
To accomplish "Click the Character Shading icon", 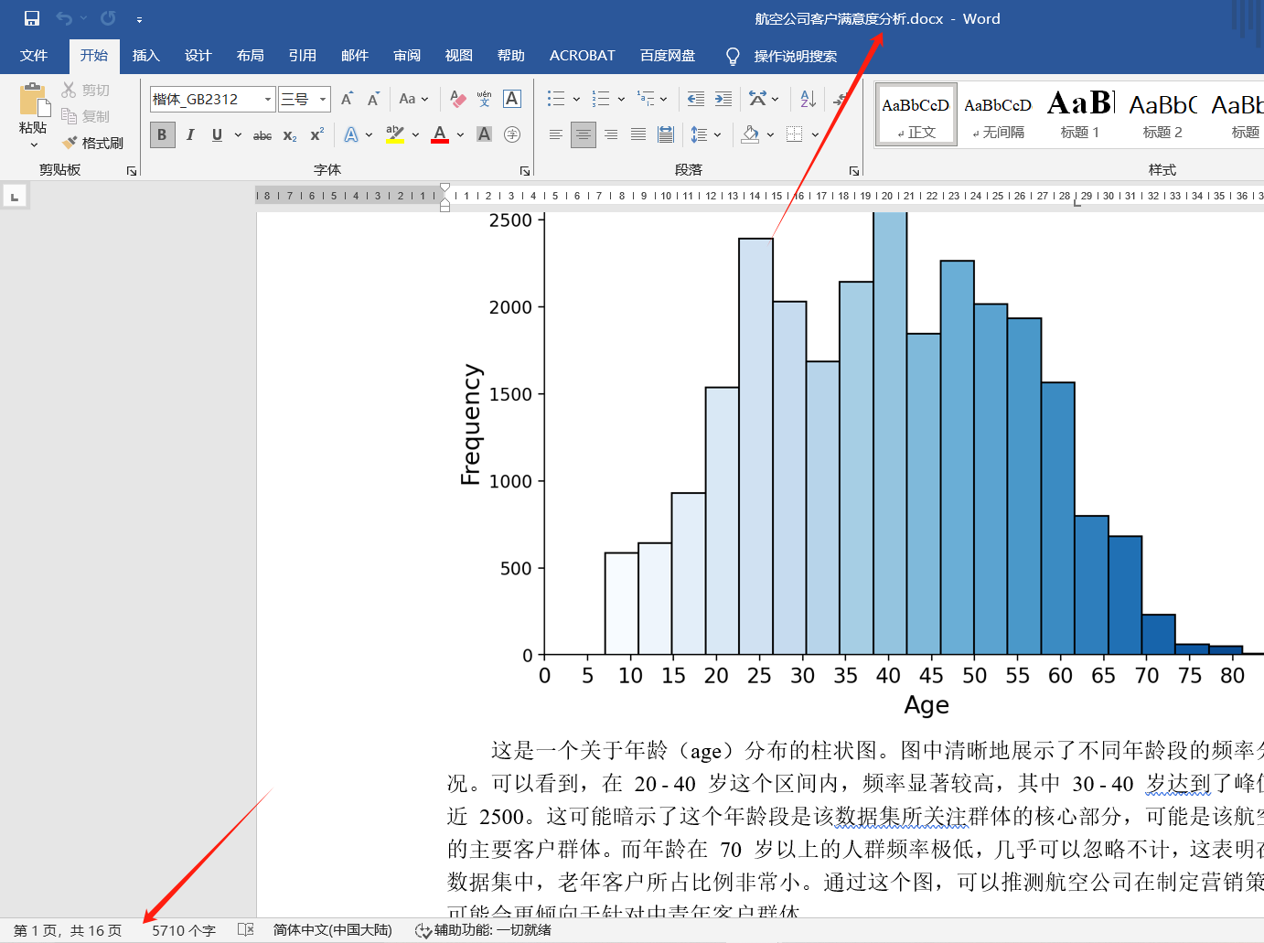I will pyautogui.click(x=485, y=134).
